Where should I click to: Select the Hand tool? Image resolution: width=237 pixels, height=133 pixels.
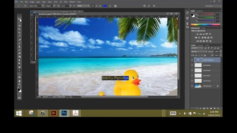pos(19,81)
